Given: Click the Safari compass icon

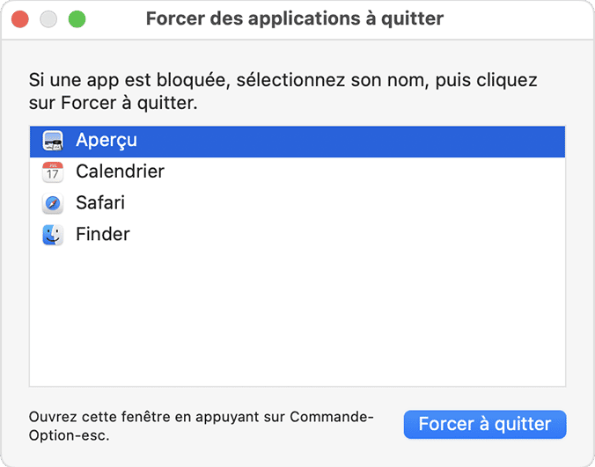Looking at the screenshot, I should (53, 203).
